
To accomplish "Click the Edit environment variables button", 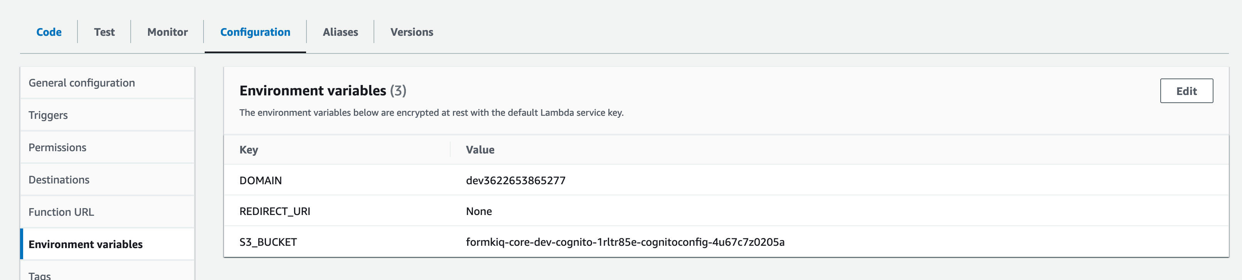I will pyautogui.click(x=1186, y=91).
